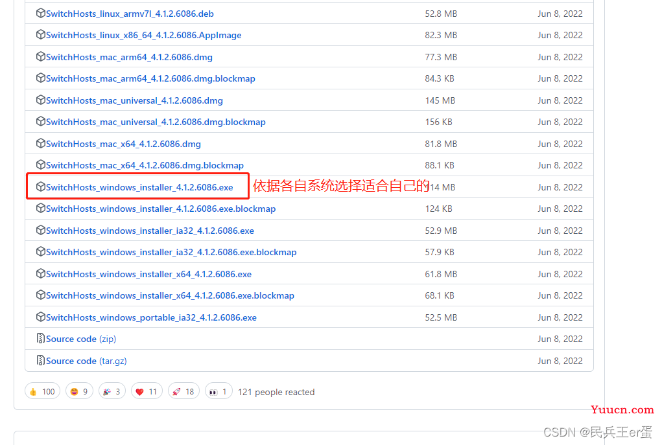This screenshot has width=662, height=445.
Task: Open SwitchHosts_mac_arm64_4.1.2.6086.dmg link
Action: coord(129,58)
